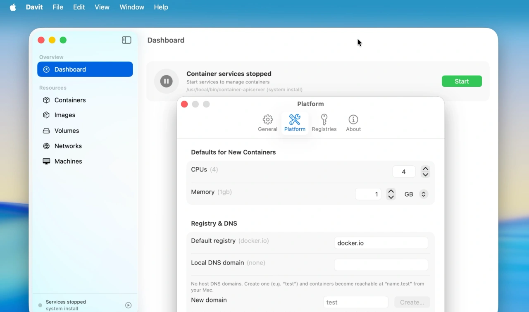The image size is (529, 312).
Task: Decrease Memory with stepper down arrow
Action: tap(391, 197)
